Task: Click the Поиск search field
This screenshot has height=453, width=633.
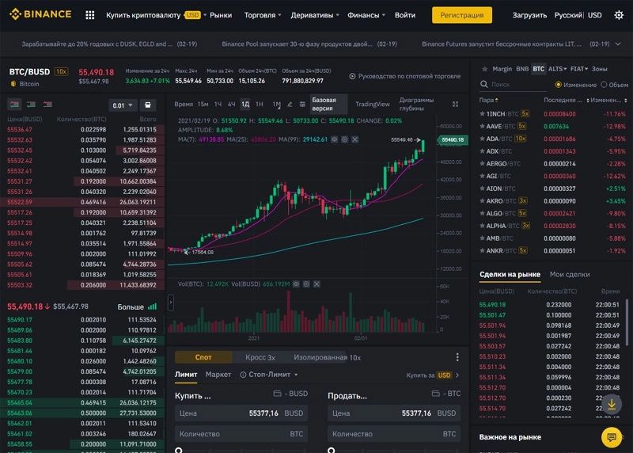Action: point(514,85)
